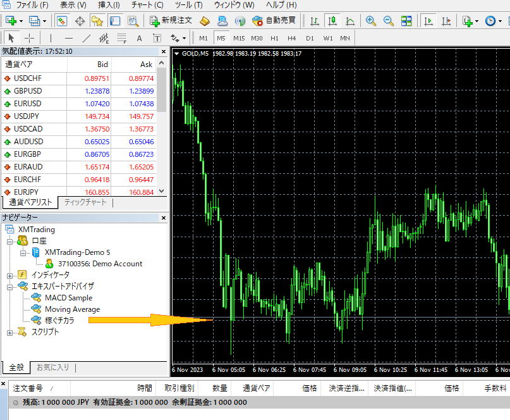The width and height of the screenshot is (510, 420).
Task: Collapse the Expert Advisors (エキスパートアドバイザ) node
Action: click(9, 287)
